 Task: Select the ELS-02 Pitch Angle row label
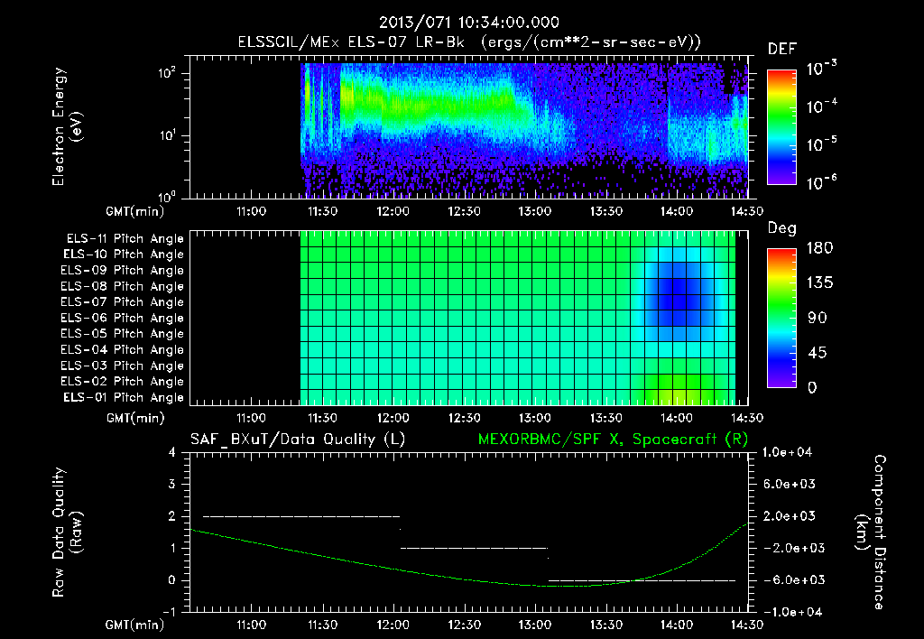[x=122, y=382]
